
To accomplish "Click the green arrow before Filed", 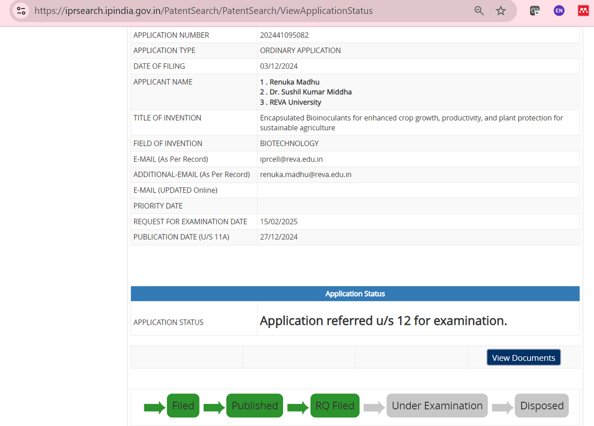I will 154,407.
